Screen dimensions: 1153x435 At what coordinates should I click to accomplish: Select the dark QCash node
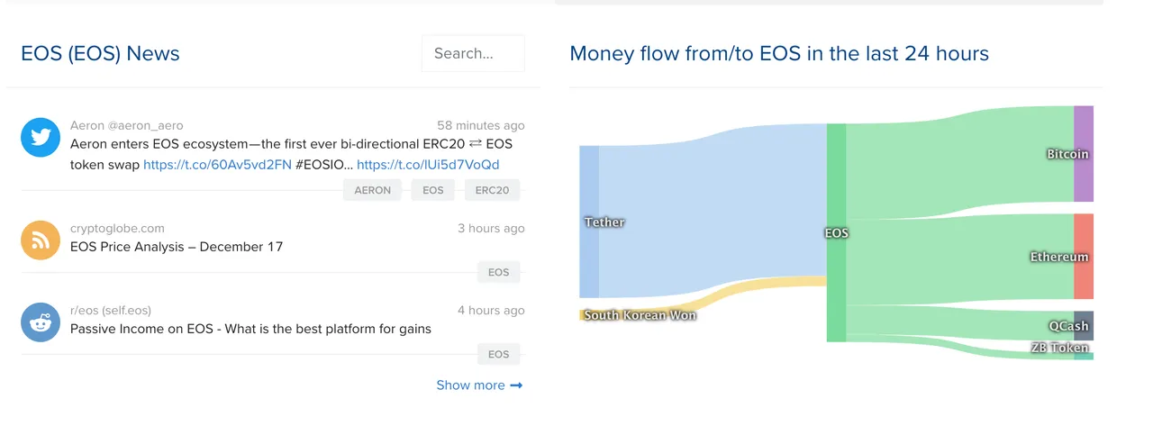pyautogui.click(x=1084, y=325)
